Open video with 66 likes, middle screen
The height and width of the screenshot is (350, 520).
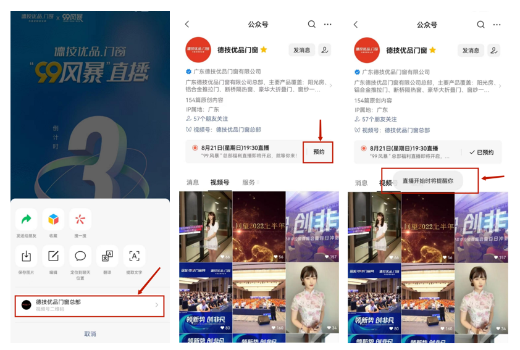pos(206,227)
